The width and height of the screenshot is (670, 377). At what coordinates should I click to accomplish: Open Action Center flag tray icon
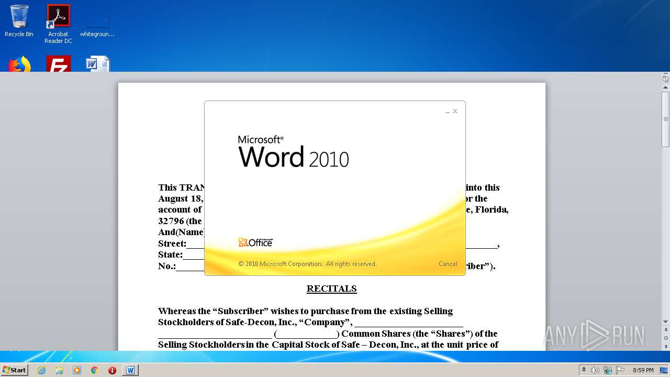[x=620, y=370]
